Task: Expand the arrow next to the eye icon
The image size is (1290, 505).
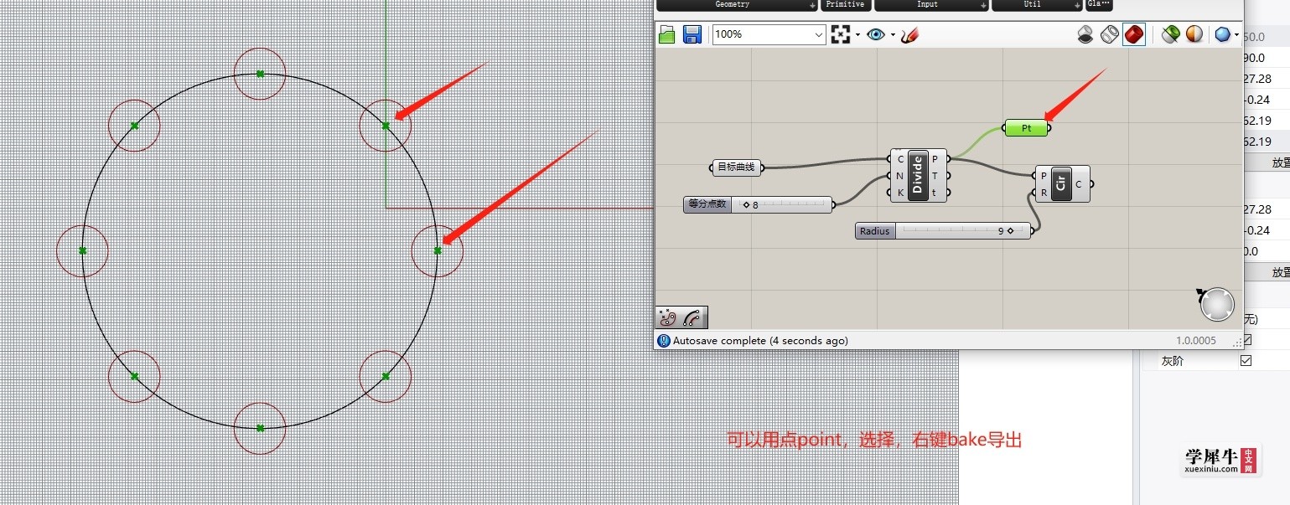Action: [x=893, y=35]
